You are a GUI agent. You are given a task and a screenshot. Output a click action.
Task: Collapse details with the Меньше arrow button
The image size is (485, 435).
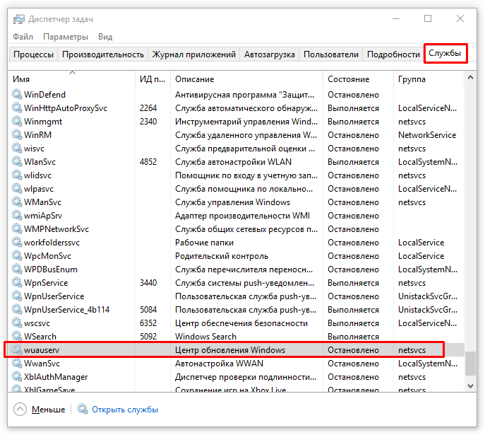(x=20, y=410)
